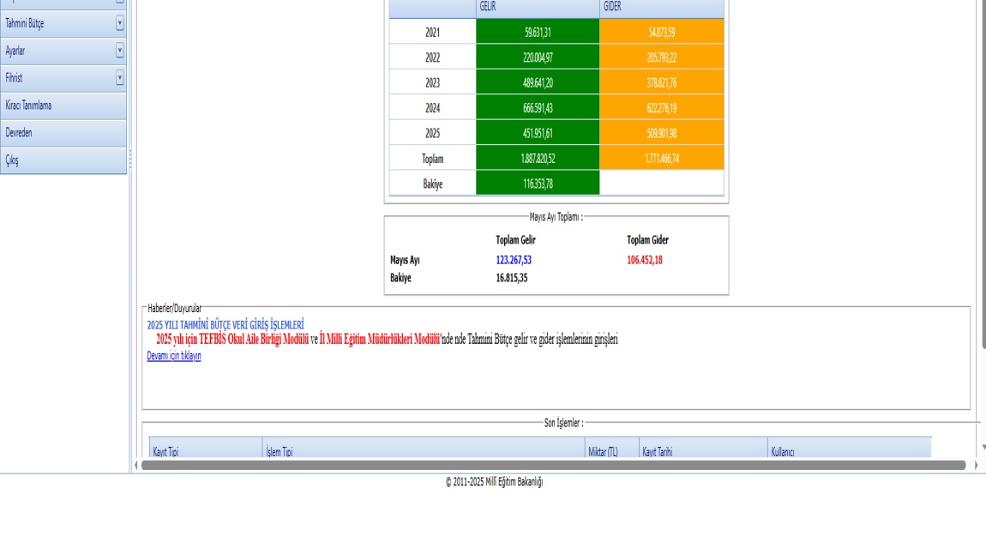Click the 2025 Yılı Tahmini Bütçe announcement title

click(x=225, y=324)
